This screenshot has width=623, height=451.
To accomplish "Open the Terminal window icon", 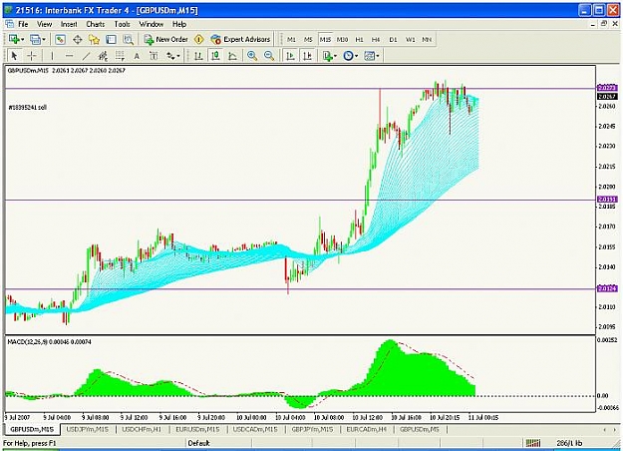I will (x=112, y=39).
